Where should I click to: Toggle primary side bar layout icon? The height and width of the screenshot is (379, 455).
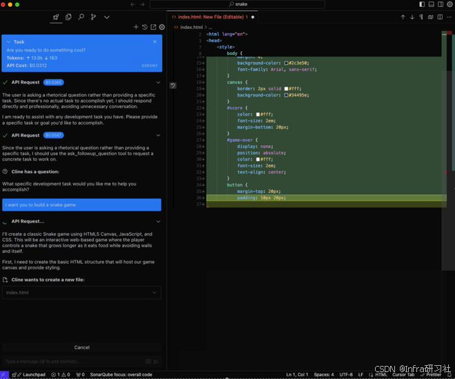[x=422, y=4]
